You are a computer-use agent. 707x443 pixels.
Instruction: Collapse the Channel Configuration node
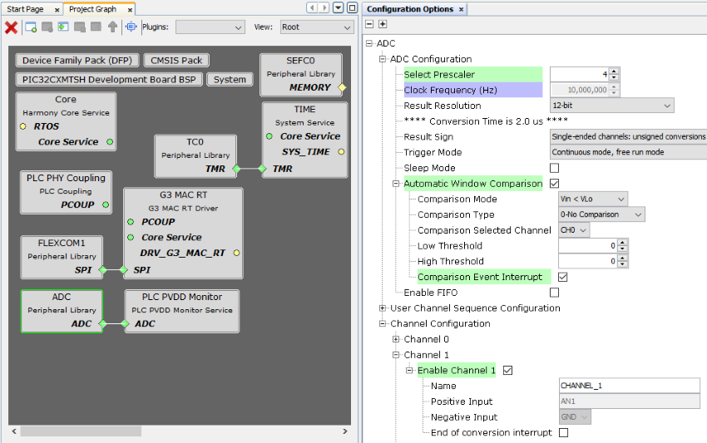click(383, 323)
